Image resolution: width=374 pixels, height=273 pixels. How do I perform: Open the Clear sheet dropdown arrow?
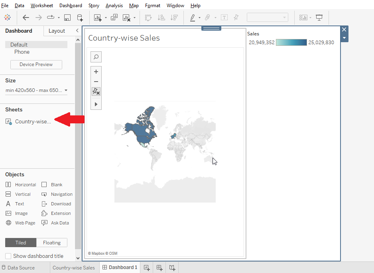click(x=134, y=18)
